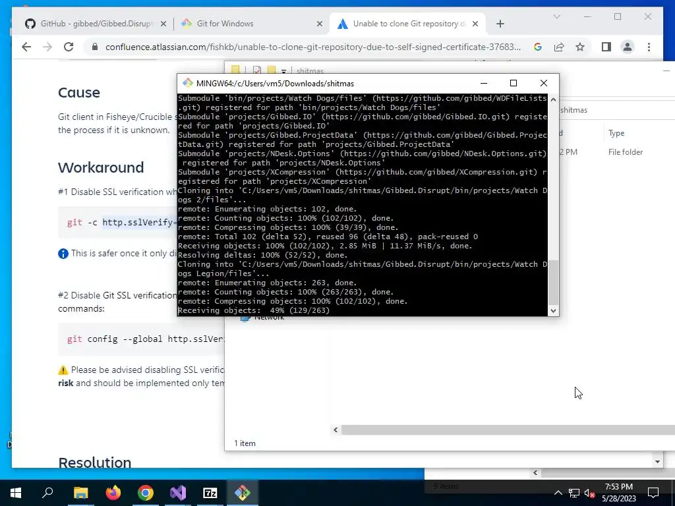This screenshot has width=675, height=506.
Task: Toggle Chrome side panel
Action: pyautogui.click(x=606, y=47)
